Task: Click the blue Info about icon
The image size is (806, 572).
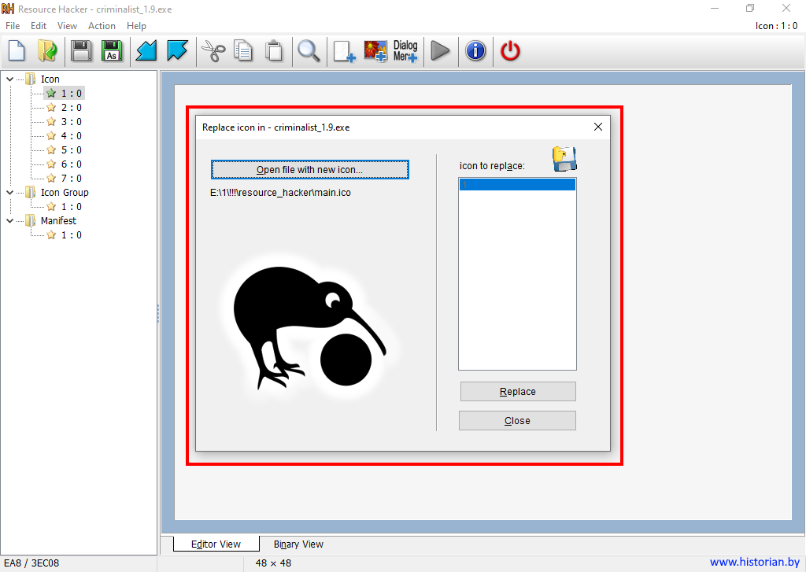Action: pos(475,52)
